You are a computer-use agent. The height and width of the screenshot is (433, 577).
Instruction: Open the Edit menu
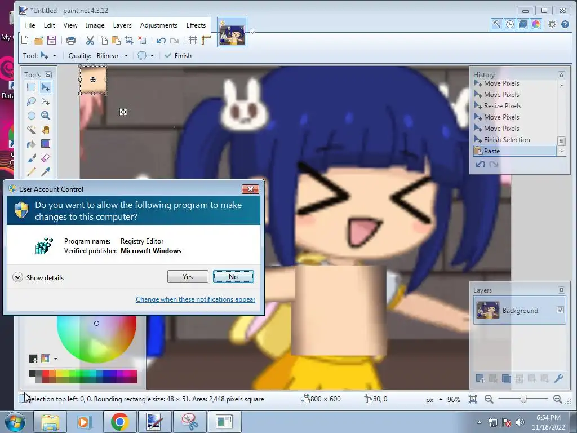coord(50,25)
